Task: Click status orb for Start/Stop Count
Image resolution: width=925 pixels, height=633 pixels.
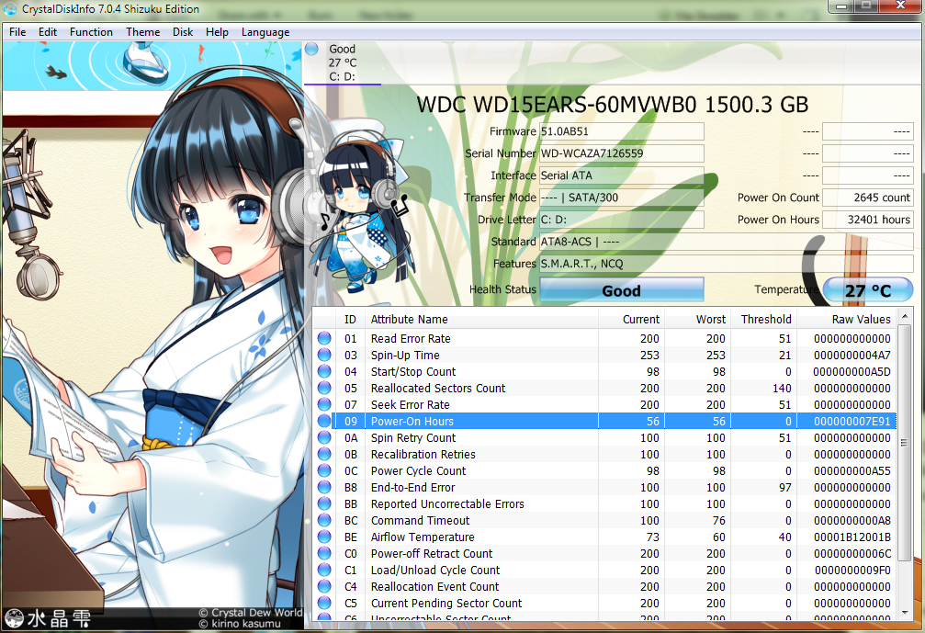Action: click(324, 371)
